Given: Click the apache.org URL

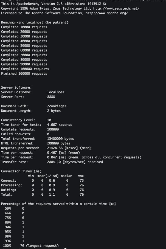Looking at the screenshot, I should click(x=107, y=13).
